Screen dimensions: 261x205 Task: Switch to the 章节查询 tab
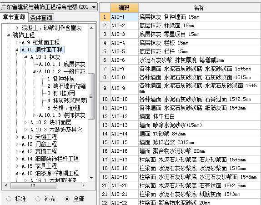click(x=14, y=17)
